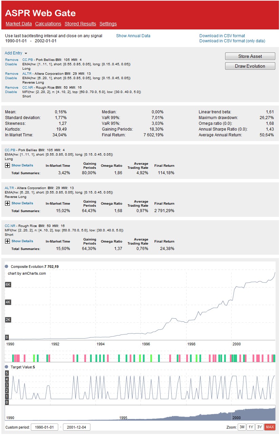The image size is (280, 435).
Task: Open the Add Entry dropdown arrow
Action: point(26,53)
